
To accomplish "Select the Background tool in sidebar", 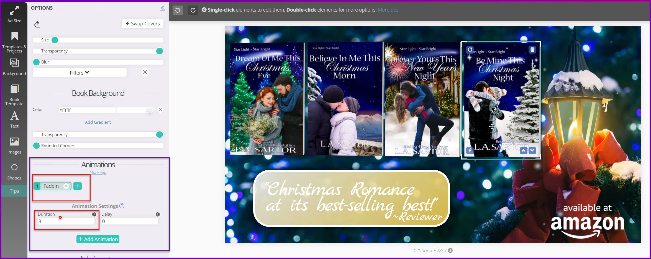I will point(14,67).
